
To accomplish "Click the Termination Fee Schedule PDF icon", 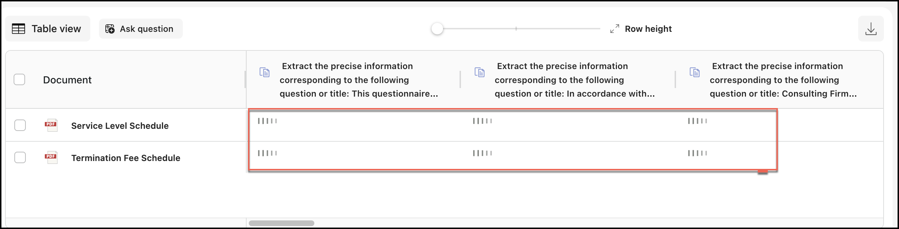I will click(x=51, y=157).
